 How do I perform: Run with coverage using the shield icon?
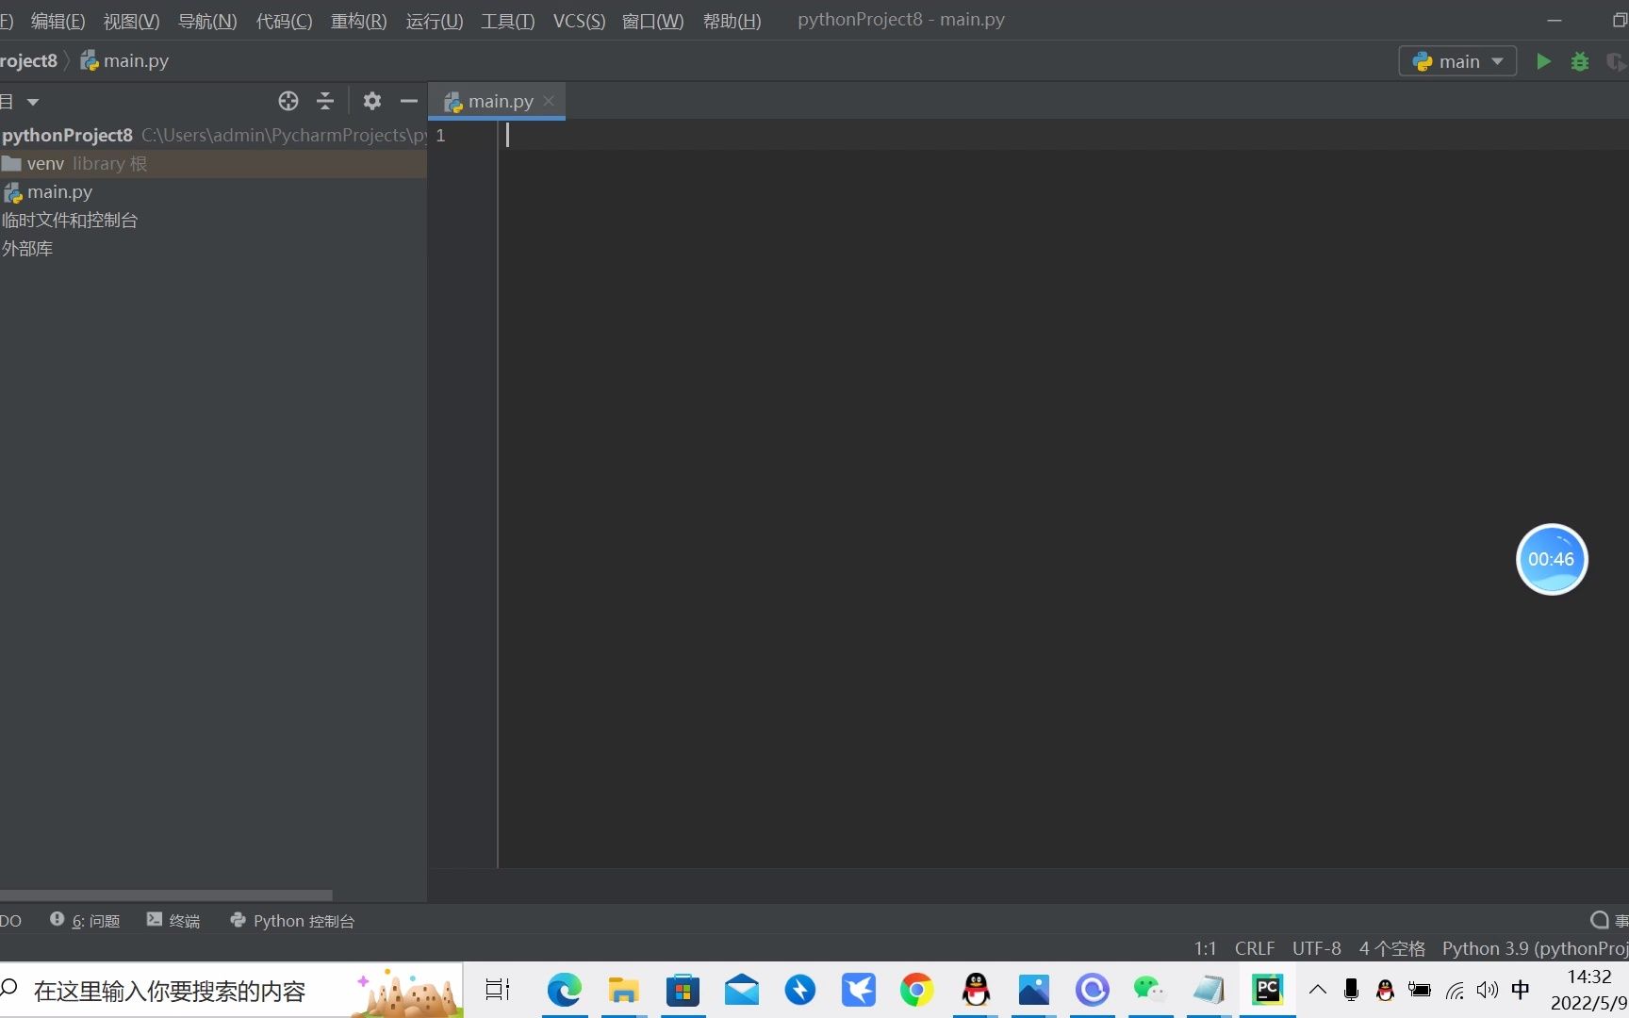tap(1615, 61)
